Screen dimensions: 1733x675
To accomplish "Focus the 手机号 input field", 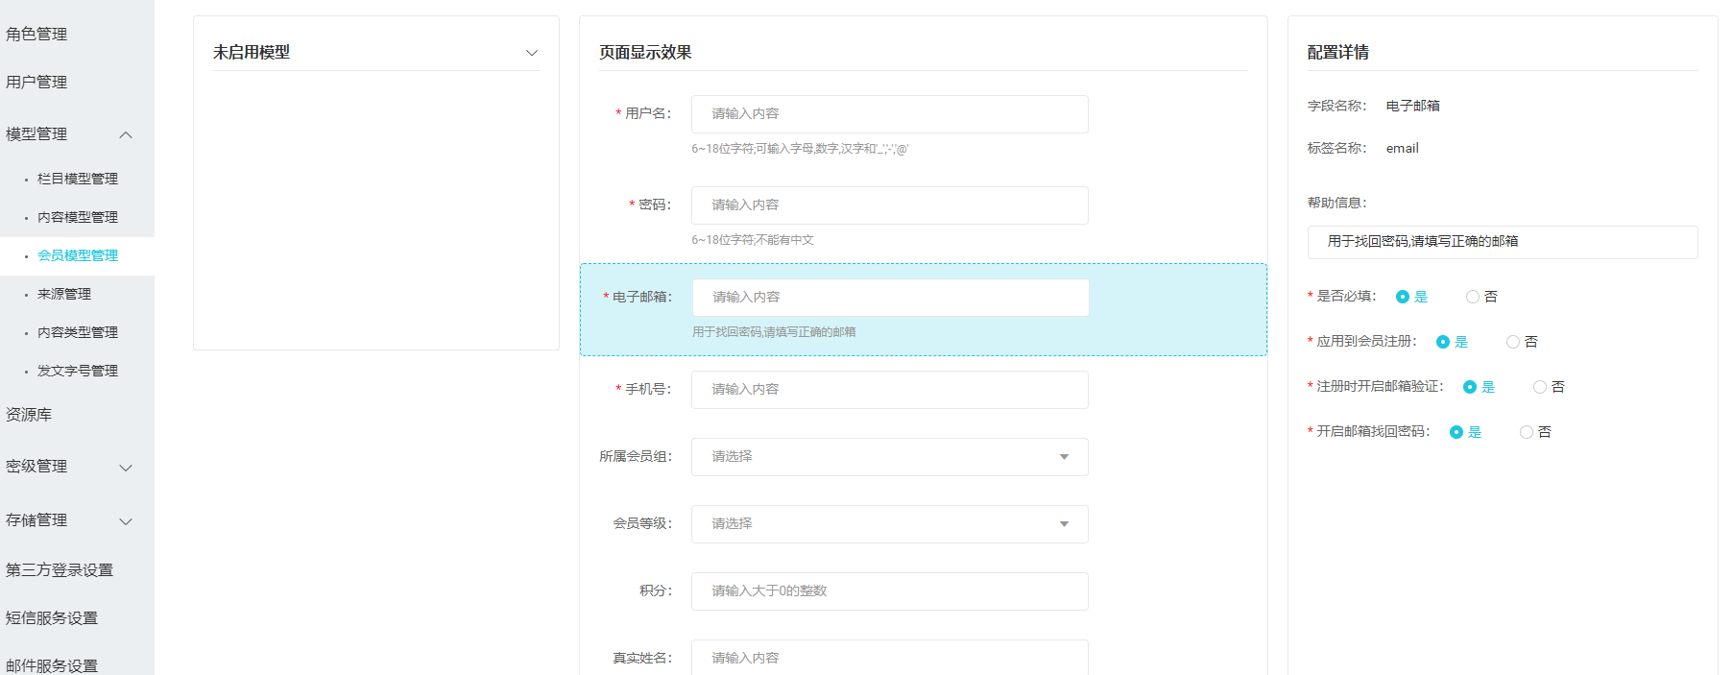I will tap(889, 390).
